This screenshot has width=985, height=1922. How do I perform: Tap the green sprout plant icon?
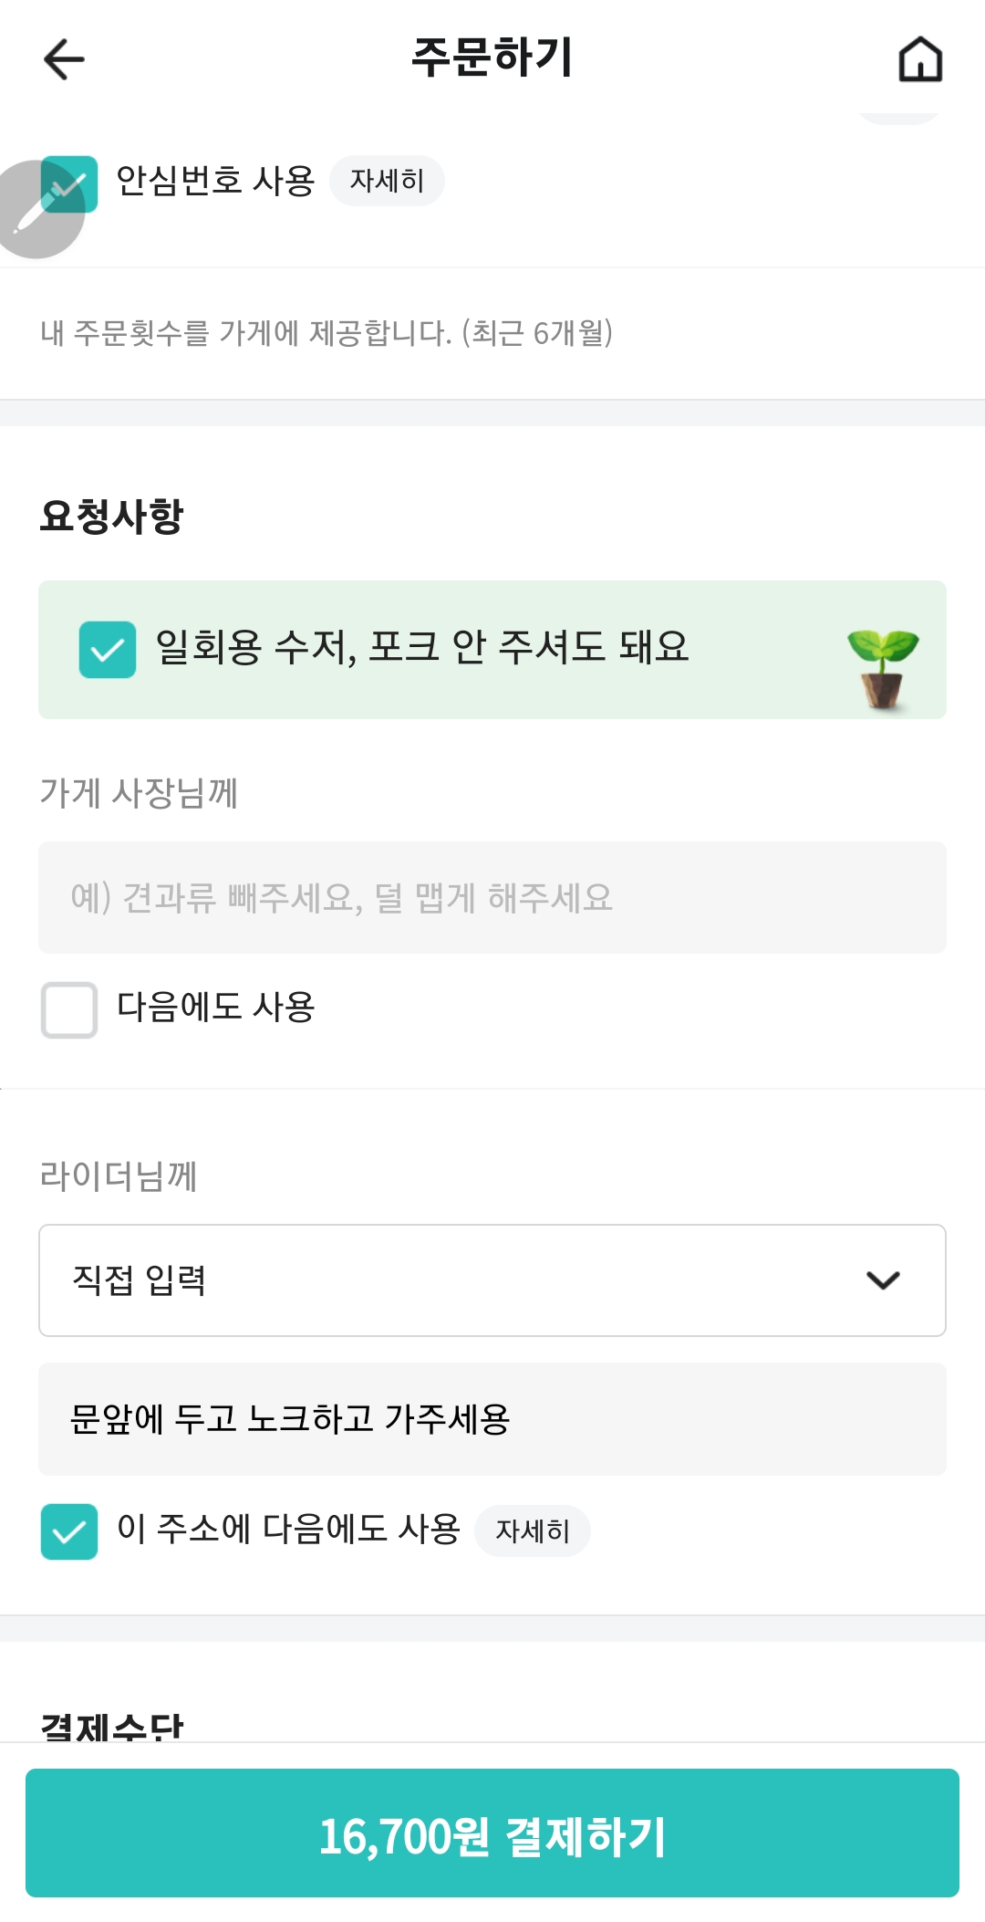point(882,669)
